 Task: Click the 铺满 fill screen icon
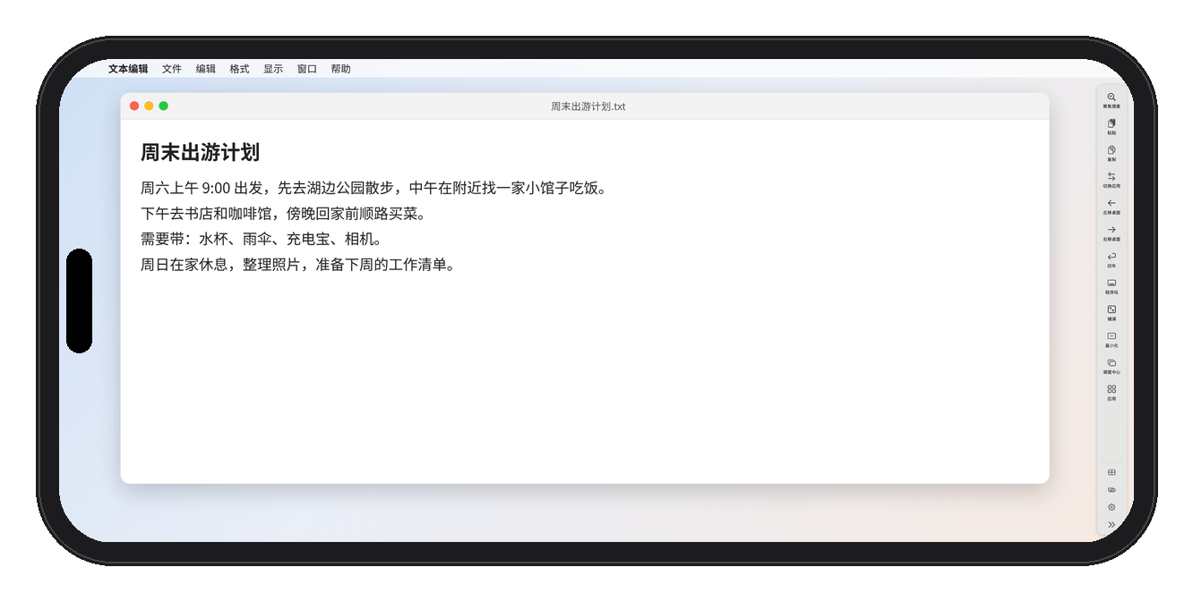point(1111,309)
